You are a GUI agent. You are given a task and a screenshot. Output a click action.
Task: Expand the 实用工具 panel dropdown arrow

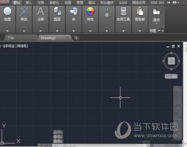123,31
